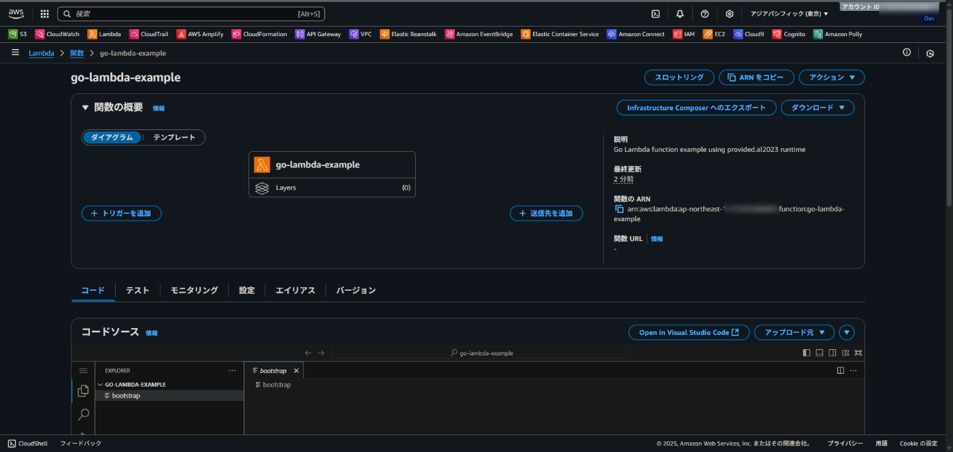The height and width of the screenshot is (452, 953).
Task: Open editor more actions ellipsis
Action: pos(853,370)
